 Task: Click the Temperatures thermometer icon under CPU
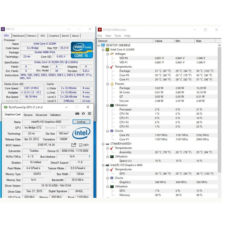[112, 67]
